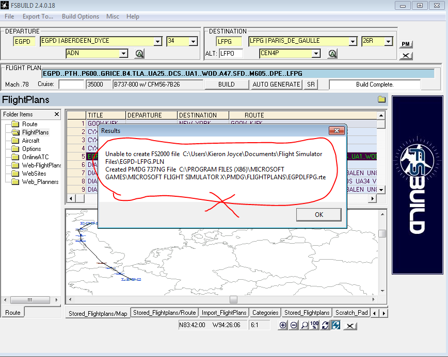Open the Help menu

coord(133,16)
